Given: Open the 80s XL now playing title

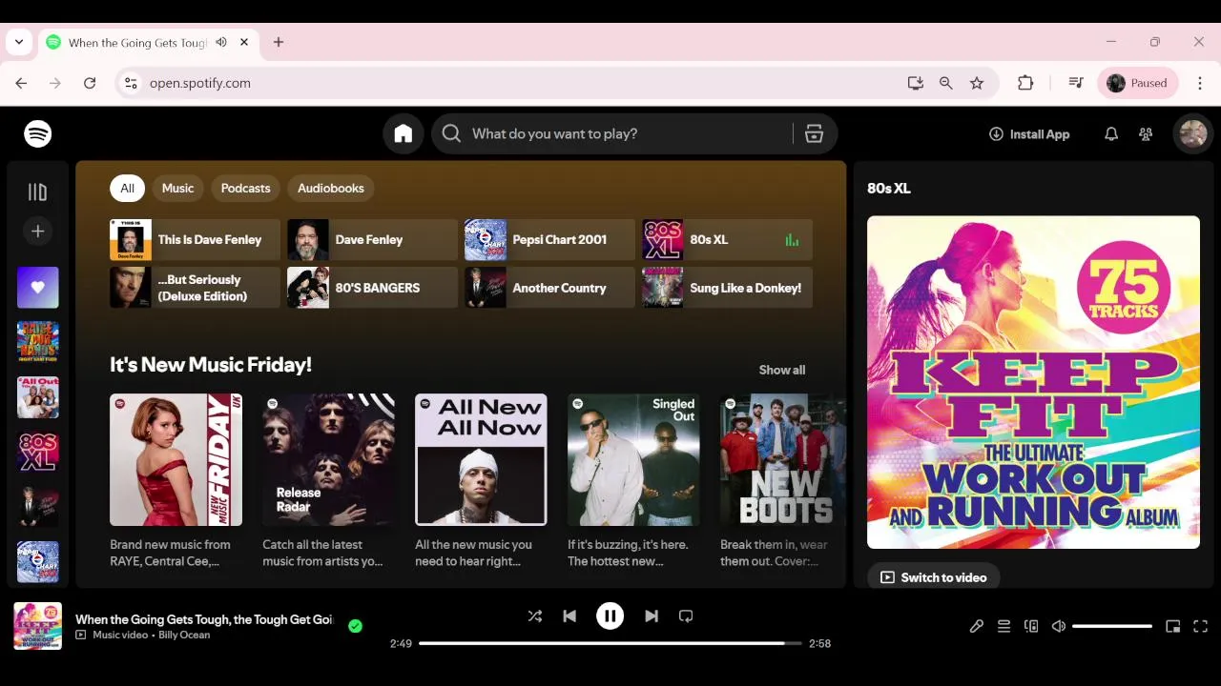Looking at the screenshot, I should tap(889, 189).
